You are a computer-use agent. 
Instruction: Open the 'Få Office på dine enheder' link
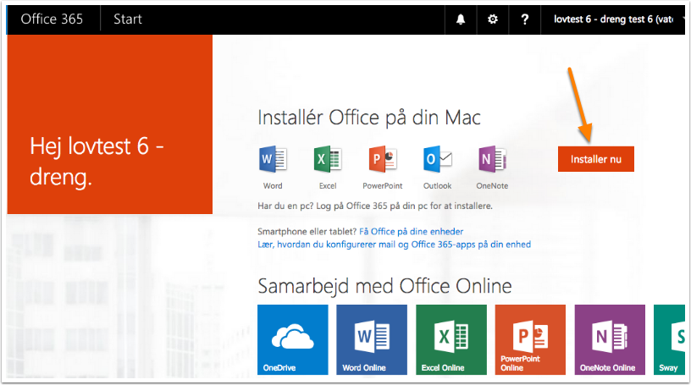point(412,231)
